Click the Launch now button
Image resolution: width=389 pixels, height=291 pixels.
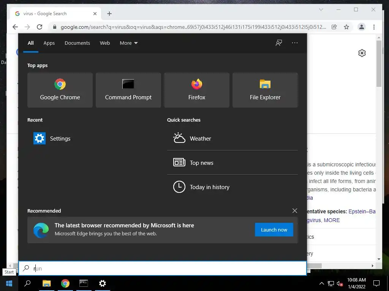click(x=274, y=230)
